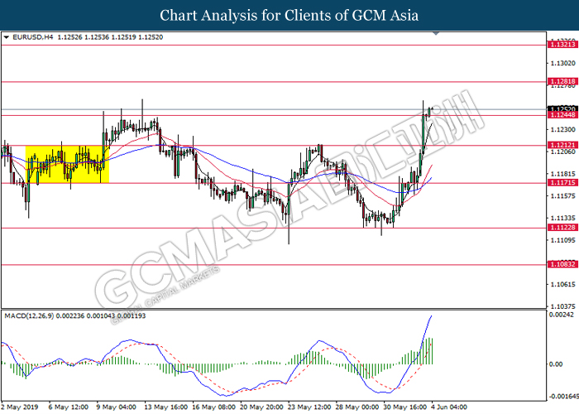Click the 1.10375 price axis value

562,306
